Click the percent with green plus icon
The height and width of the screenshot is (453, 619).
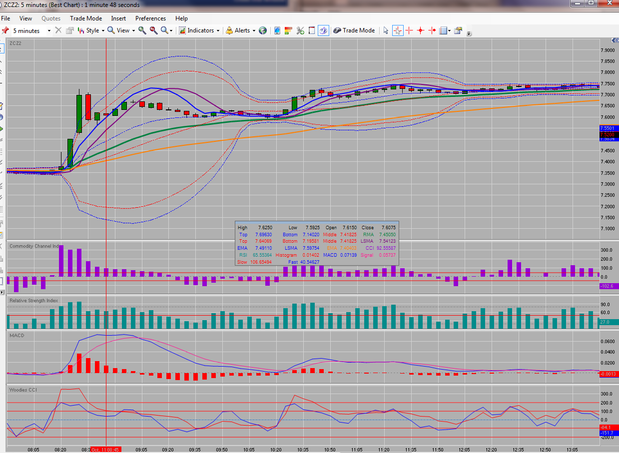pos(300,30)
